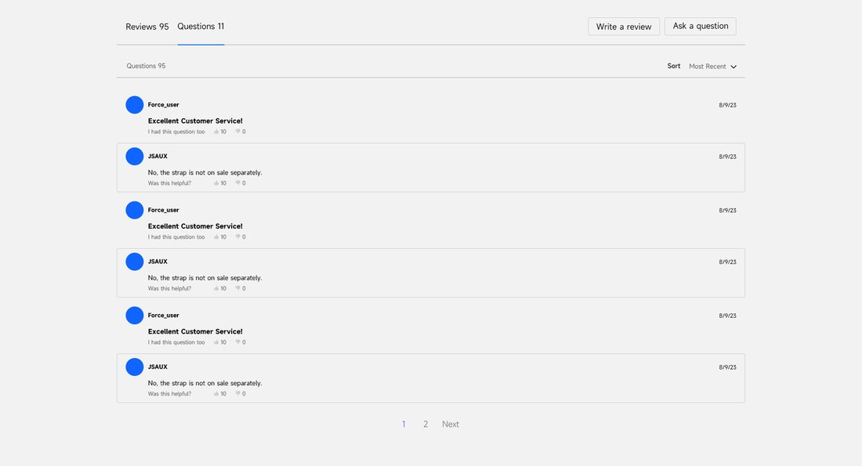Open the Most Recent sort dropdown
This screenshot has width=862, height=466.
[712, 67]
